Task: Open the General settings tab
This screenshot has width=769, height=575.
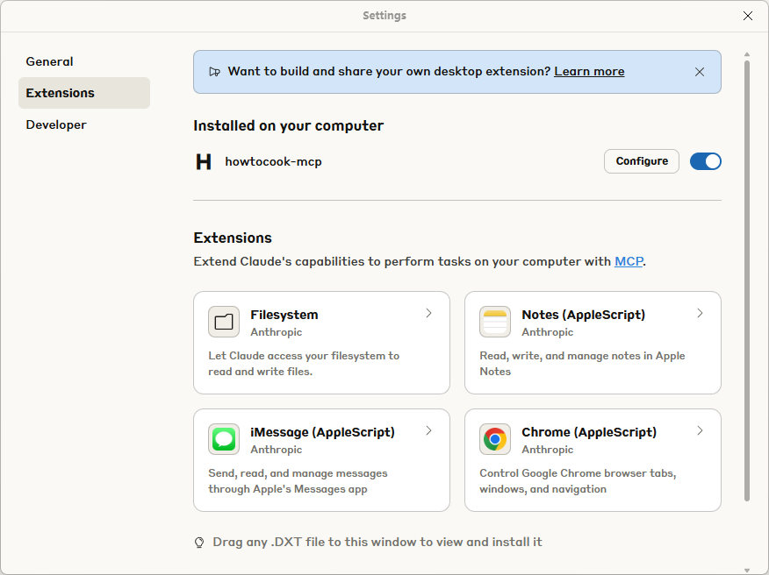Action: click(x=50, y=61)
